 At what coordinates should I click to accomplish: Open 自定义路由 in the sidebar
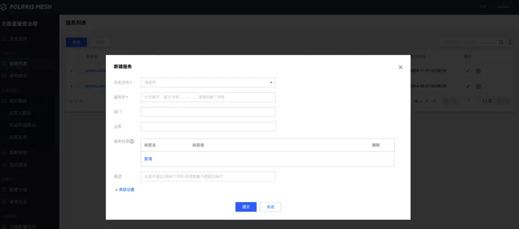tap(20, 113)
